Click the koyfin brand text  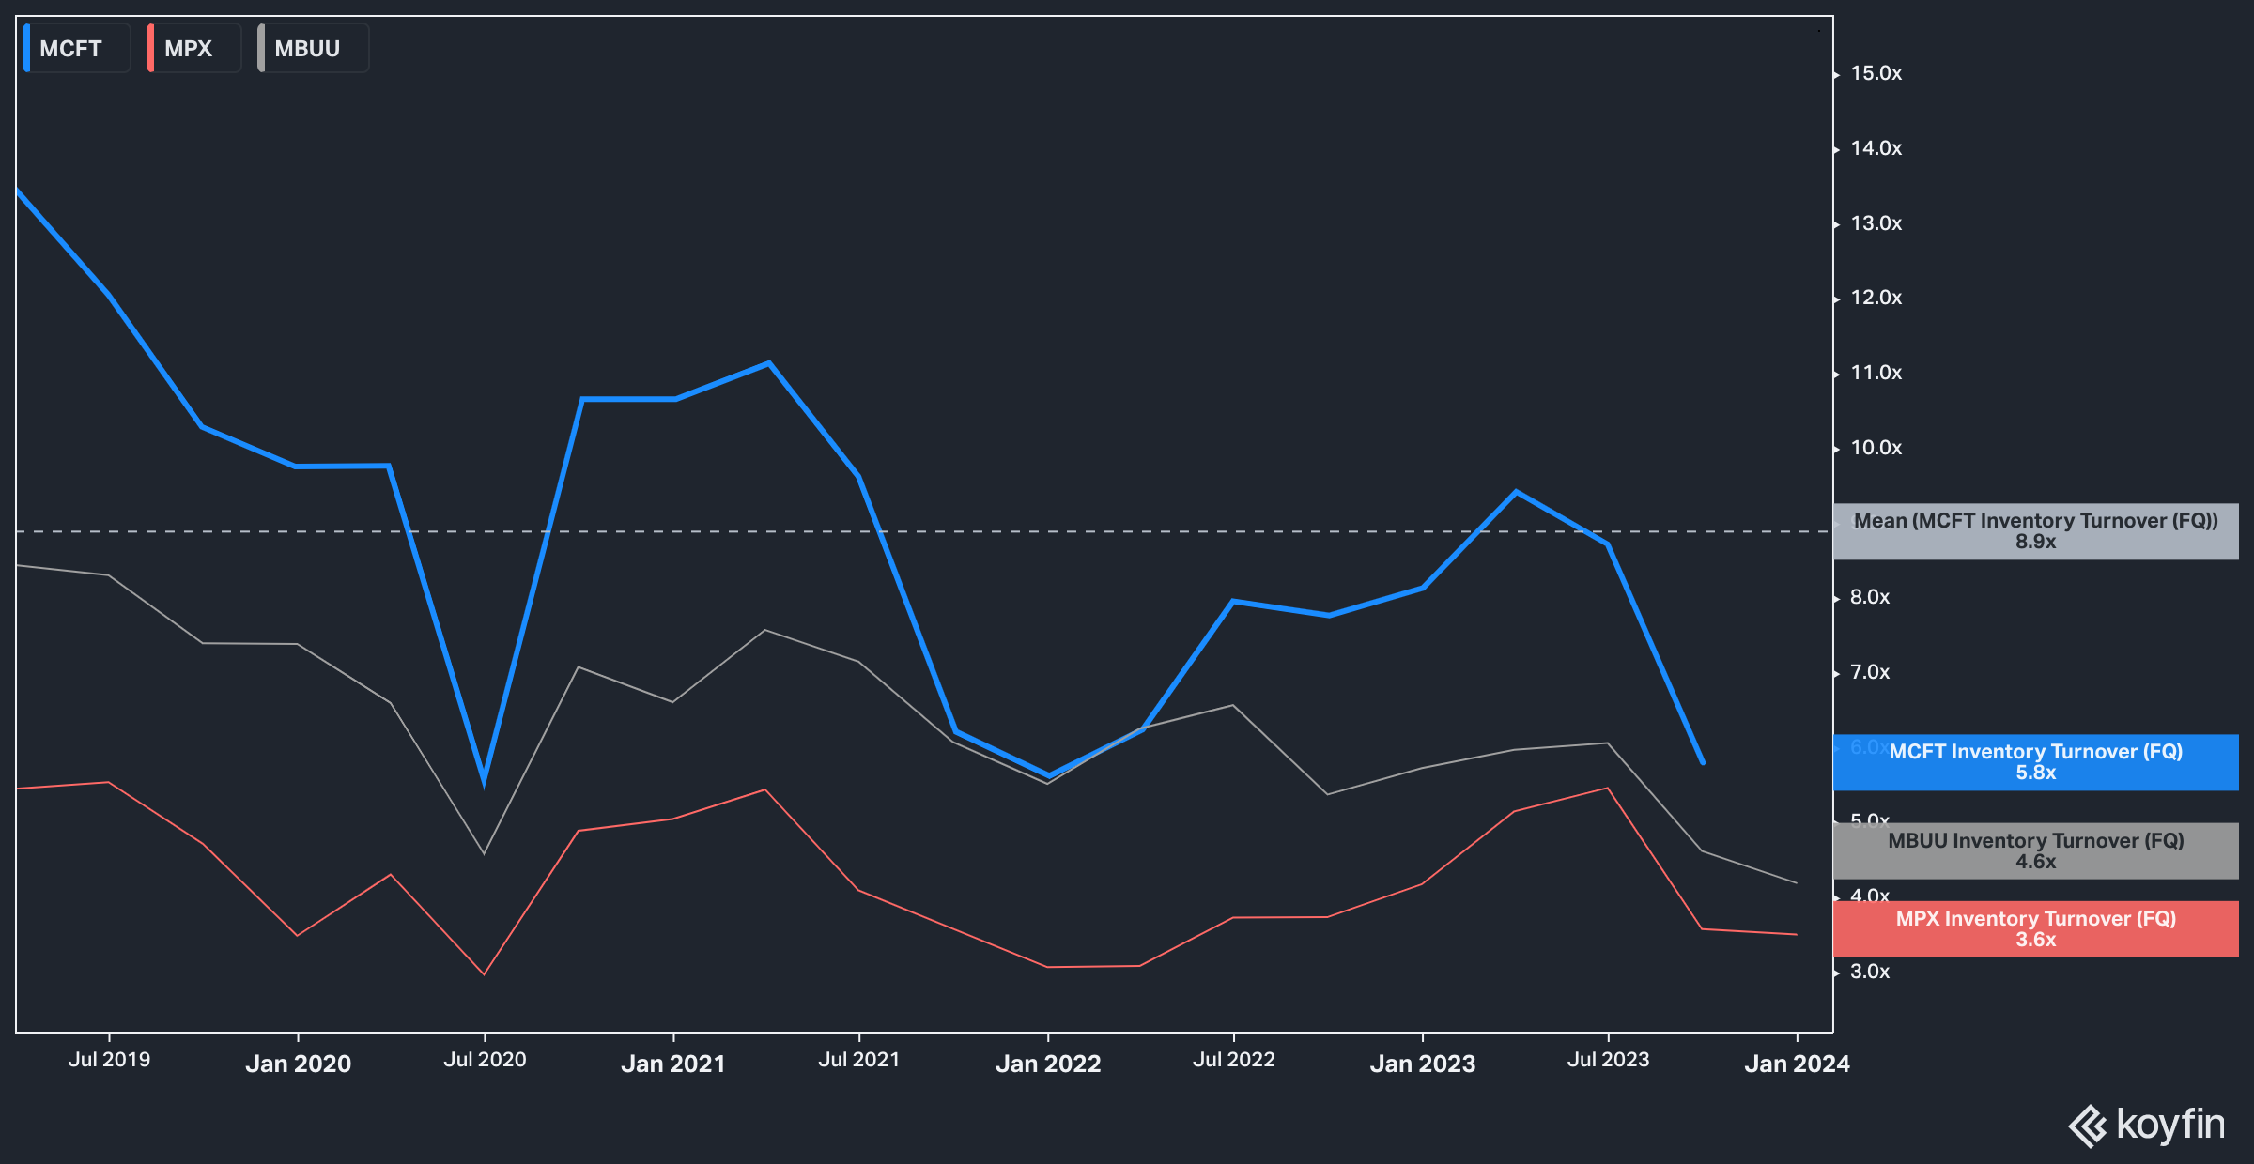(2170, 1124)
